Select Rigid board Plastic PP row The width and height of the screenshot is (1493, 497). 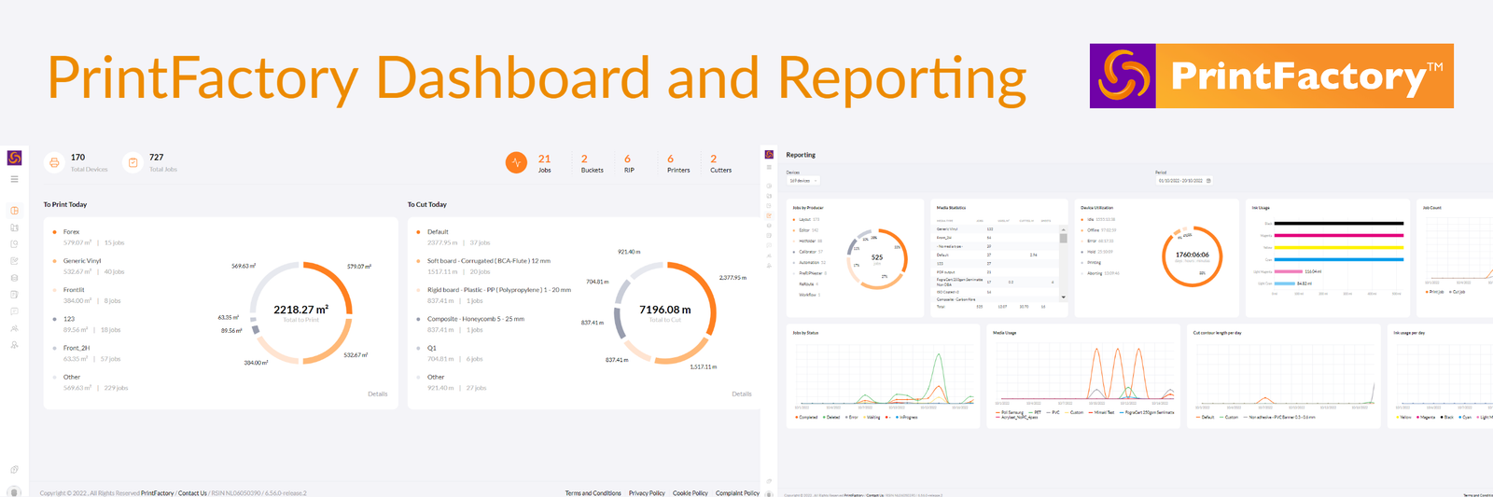495,295
